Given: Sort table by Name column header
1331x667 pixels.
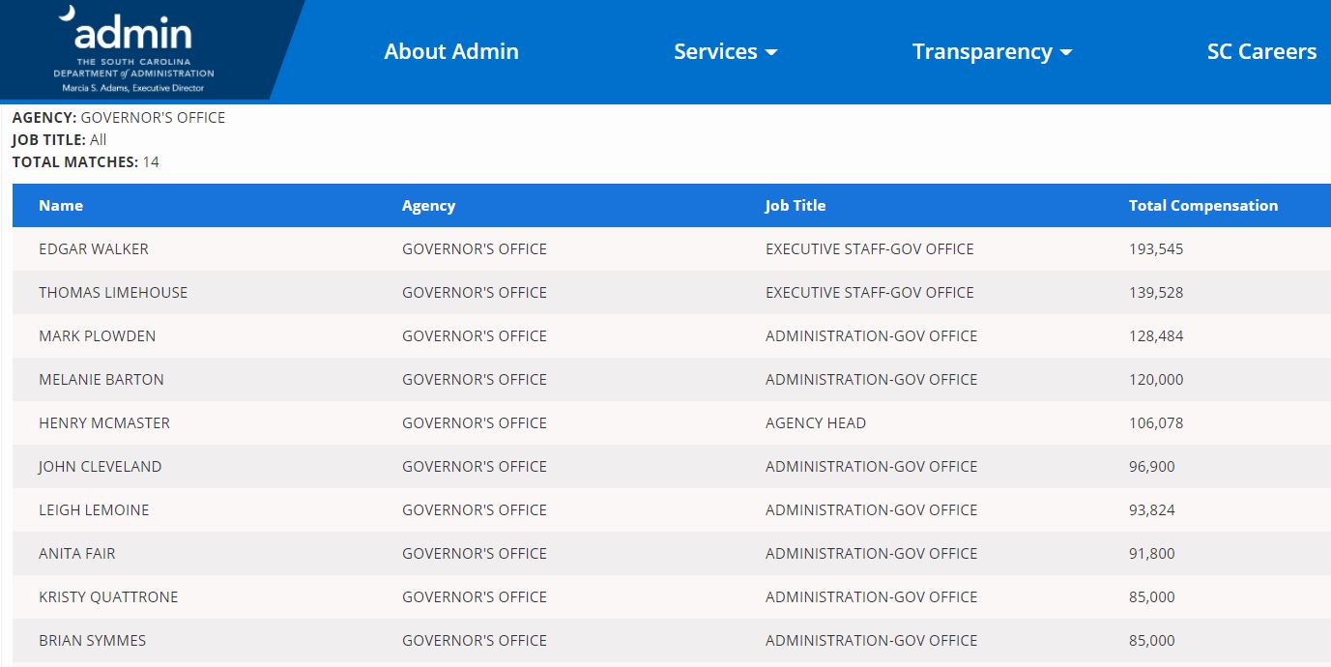Looking at the screenshot, I should (x=61, y=205).
